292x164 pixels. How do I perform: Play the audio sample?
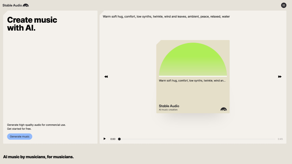coord(105,139)
